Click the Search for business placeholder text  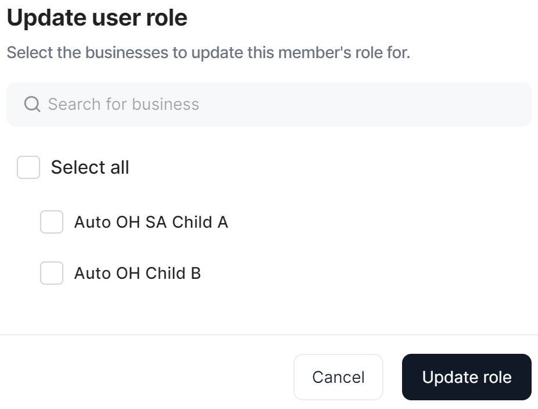point(123,105)
